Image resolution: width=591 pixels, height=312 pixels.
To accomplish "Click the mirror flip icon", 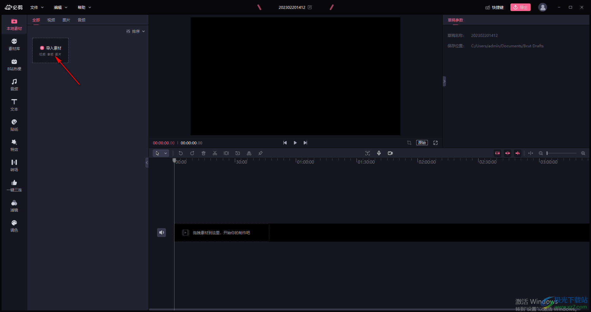I will pyautogui.click(x=249, y=153).
